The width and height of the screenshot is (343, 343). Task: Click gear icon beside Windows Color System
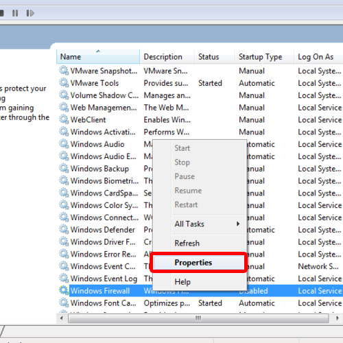pyautogui.click(x=64, y=205)
